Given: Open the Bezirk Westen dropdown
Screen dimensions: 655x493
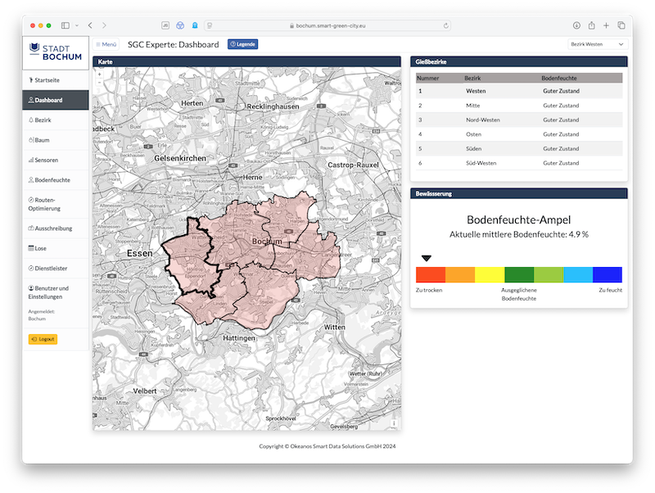Looking at the screenshot, I should [x=596, y=44].
